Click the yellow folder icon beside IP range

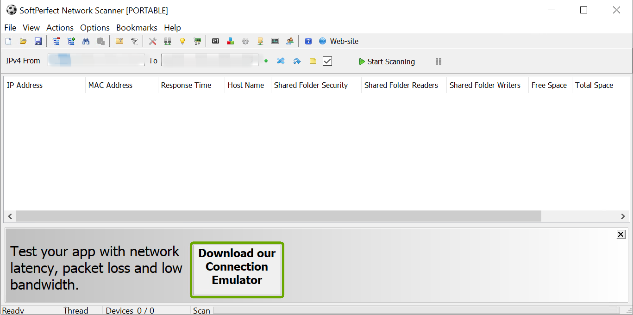313,61
